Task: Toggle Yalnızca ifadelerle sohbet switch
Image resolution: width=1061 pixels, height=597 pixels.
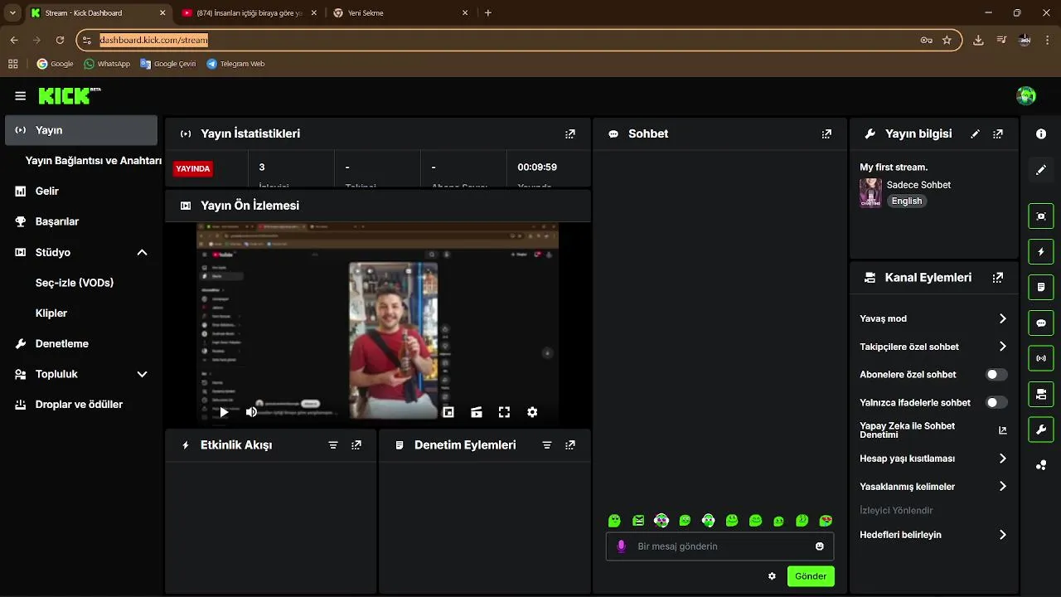Action: pos(996,403)
